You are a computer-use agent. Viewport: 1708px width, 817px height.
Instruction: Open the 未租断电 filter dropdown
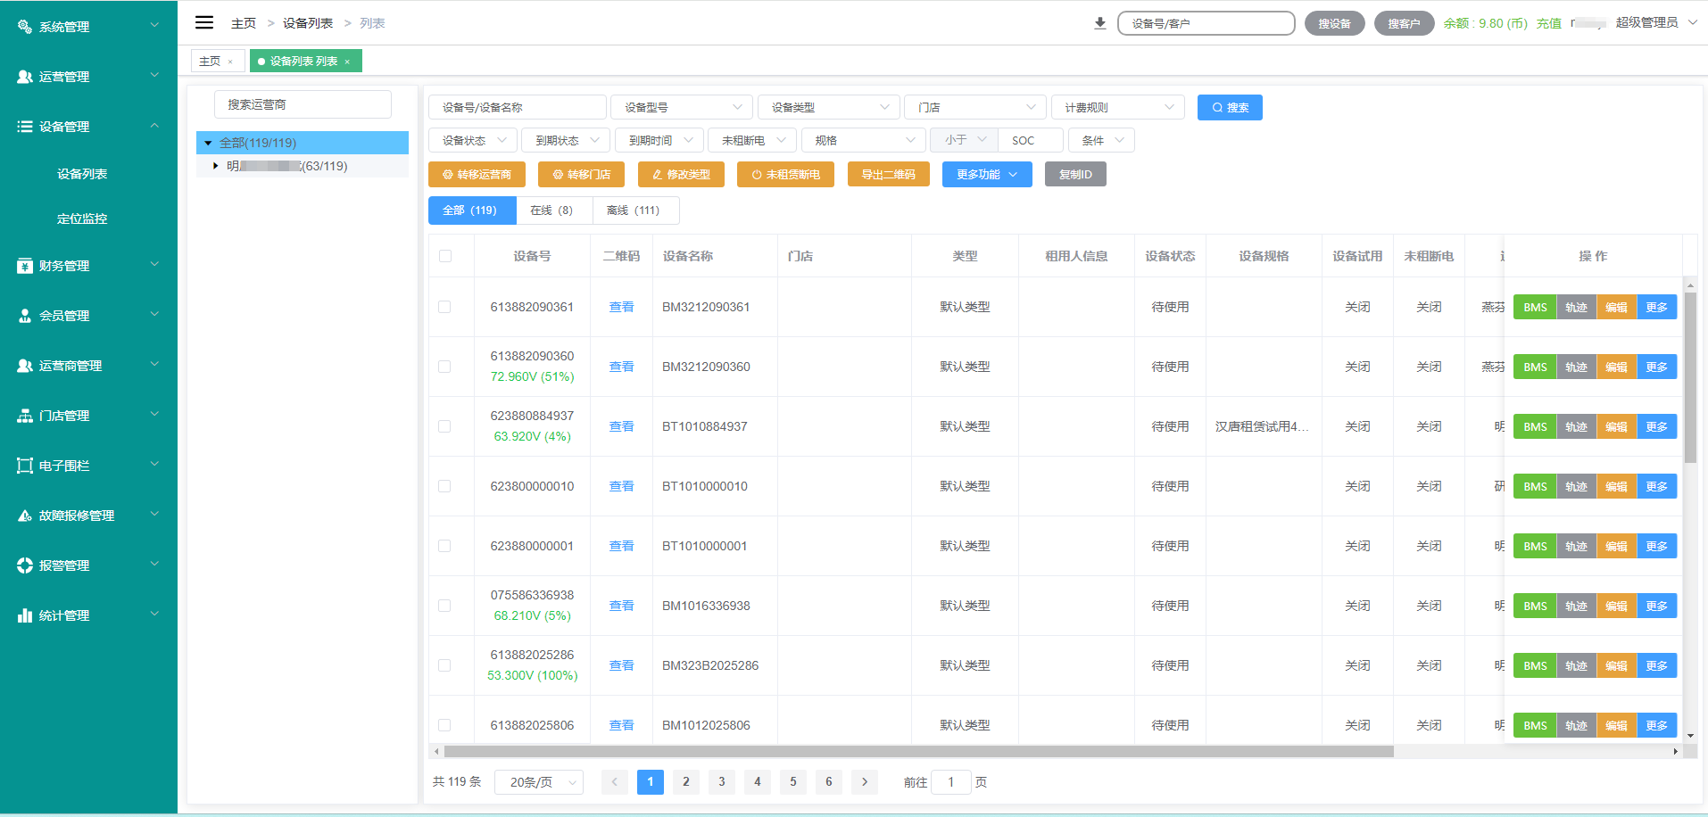point(752,140)
